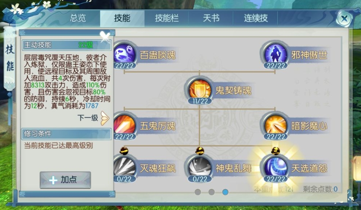Open the 天书 tab
This screenshot has width=361, height=210.
pos(211,18)
